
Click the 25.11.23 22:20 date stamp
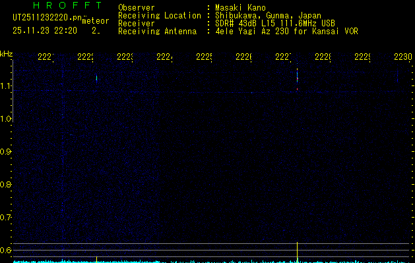(45, 31)
